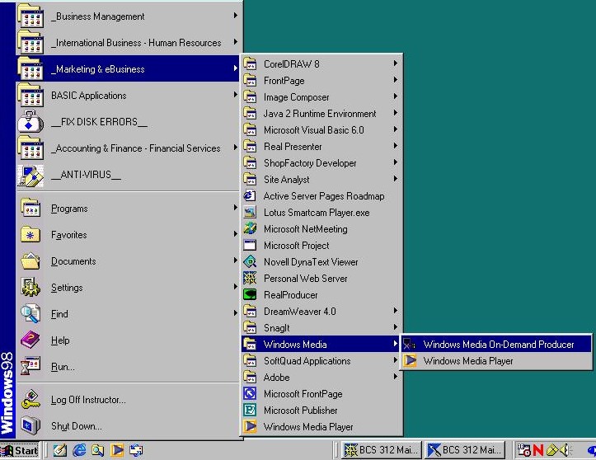Screen dimensions: 596x460
Task: Click the _Marketing & eBusiness group icon
Action: point(31,68)
